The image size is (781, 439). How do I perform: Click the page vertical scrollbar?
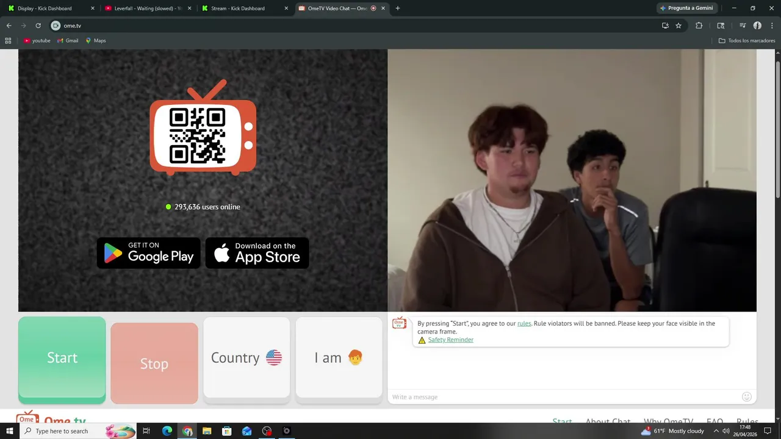[777, 128]
